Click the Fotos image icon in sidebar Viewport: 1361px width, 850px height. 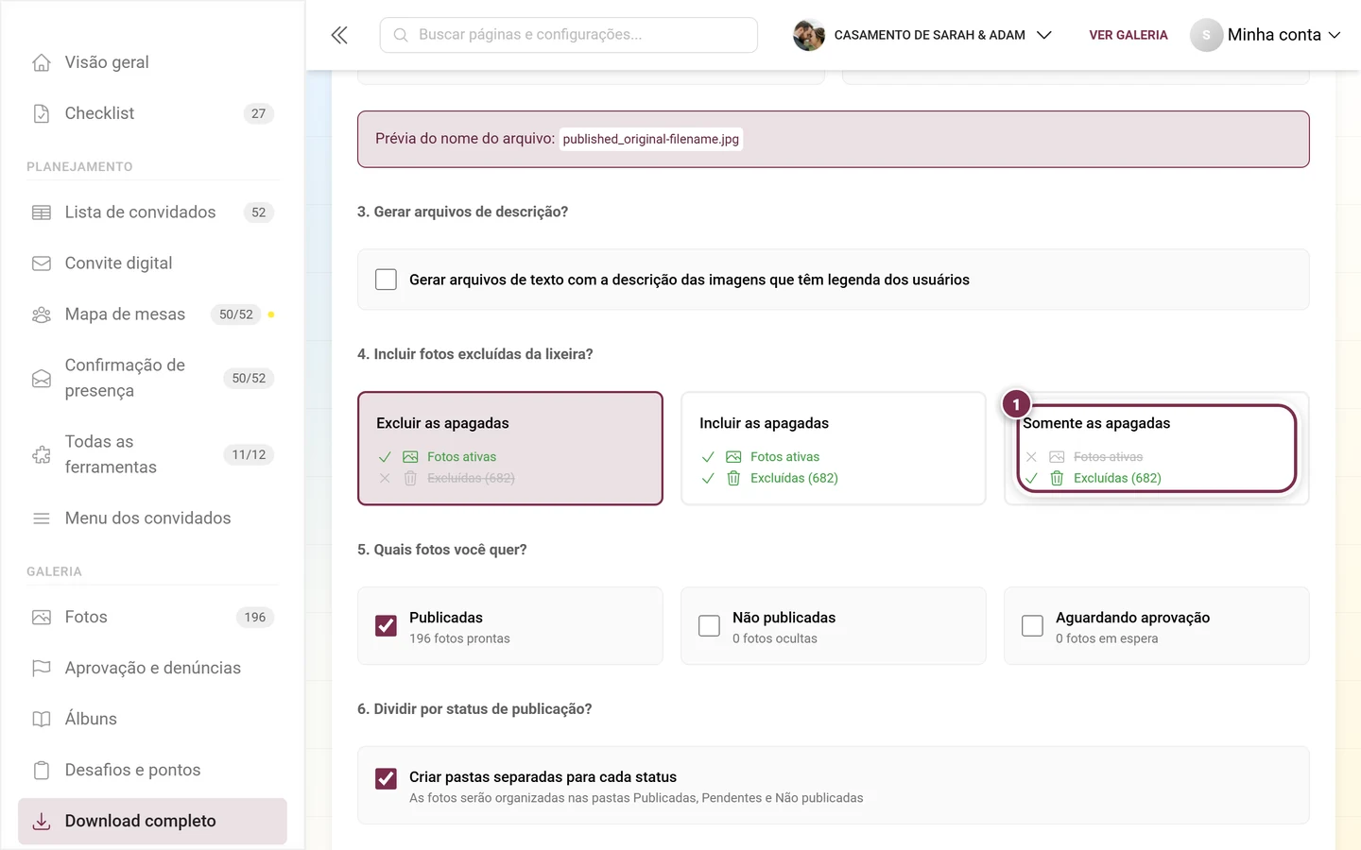[42, 618]
